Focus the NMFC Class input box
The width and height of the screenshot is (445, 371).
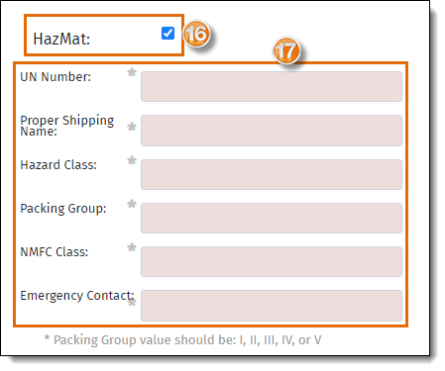272,261
